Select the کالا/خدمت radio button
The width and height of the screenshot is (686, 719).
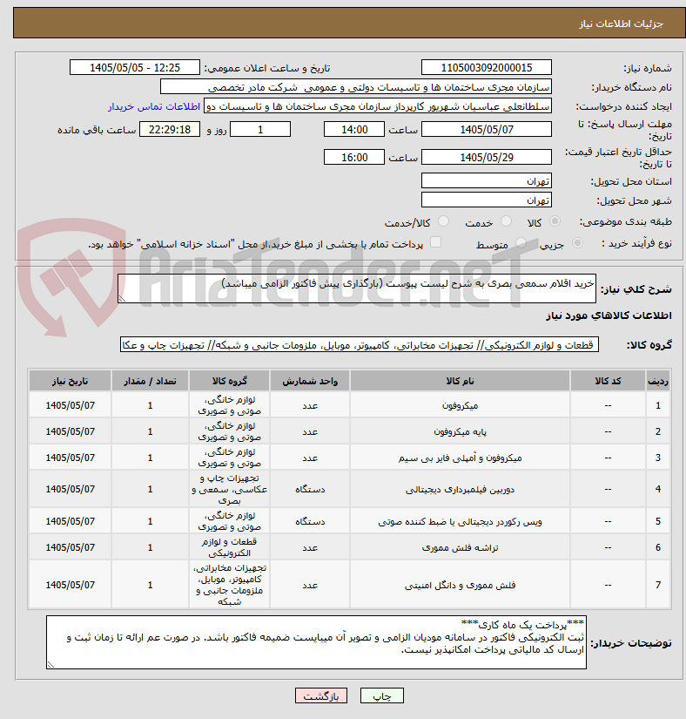coord(443,222)
